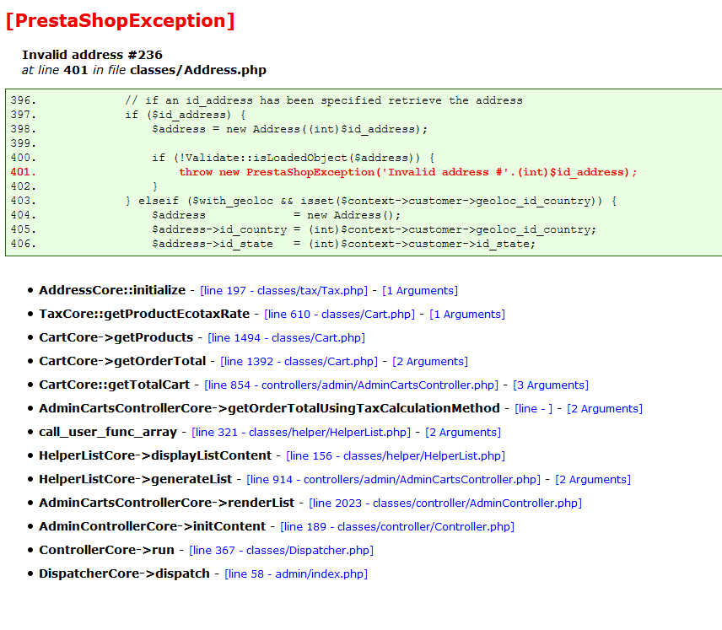The image size is (722, 630).
Task: Click the AdminCartsControllerCore->getOrderTotalUsingTaxCalculationMethod entry
Action: pos(269,408)
